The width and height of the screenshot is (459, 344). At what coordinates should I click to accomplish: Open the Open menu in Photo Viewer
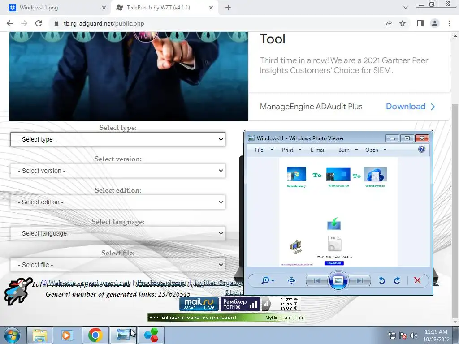click(376, 150)
